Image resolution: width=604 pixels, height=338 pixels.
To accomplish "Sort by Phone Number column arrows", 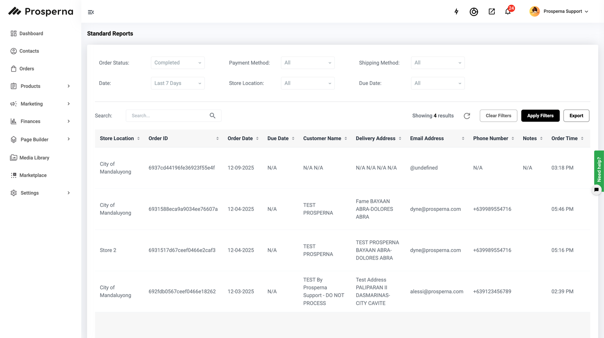I will pyautogui.click(x=513, y=138).
